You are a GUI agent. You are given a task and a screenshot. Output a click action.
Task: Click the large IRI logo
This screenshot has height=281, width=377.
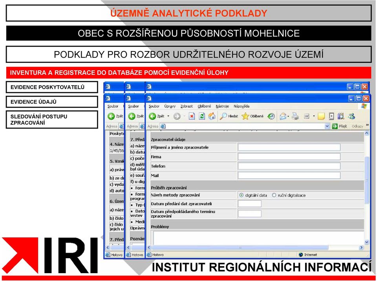tap(50, 255)
